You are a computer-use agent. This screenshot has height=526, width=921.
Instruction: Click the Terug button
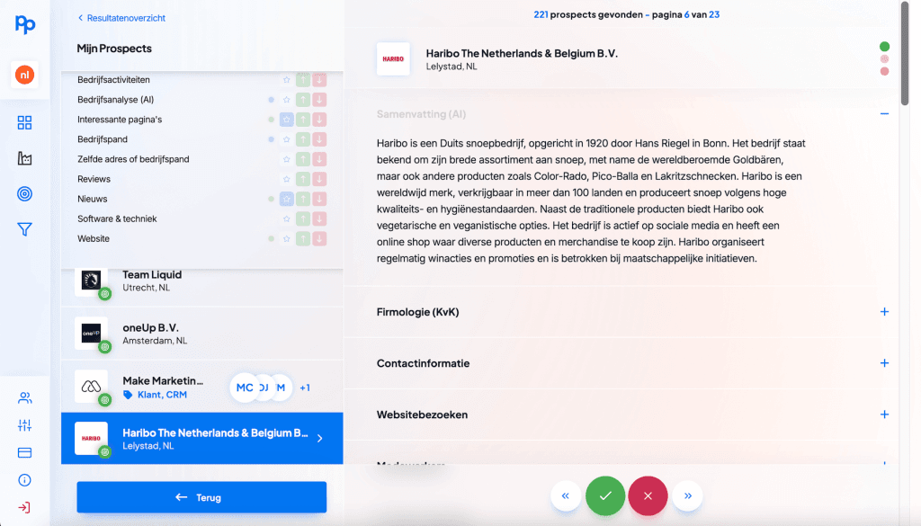tap(201, 497)
